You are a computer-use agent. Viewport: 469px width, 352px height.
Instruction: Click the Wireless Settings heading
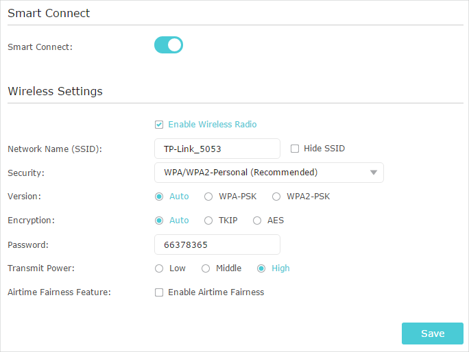click(x=55, y=91)
